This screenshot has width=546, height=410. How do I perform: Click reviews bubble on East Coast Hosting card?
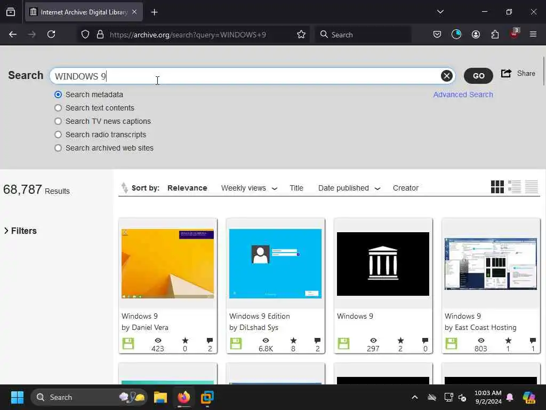coord(533,341)
